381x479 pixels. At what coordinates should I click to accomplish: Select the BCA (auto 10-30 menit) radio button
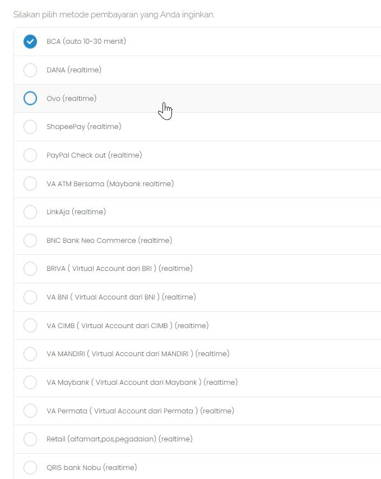[x=30, y=42]
